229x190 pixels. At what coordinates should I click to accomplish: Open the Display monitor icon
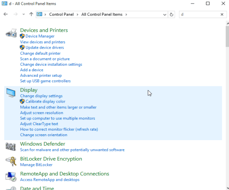coord(11,93)
